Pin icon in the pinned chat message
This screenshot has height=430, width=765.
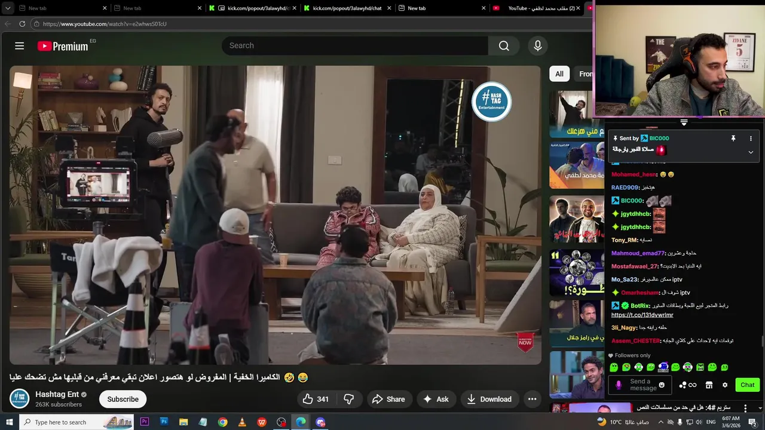(x=733, y=138)
